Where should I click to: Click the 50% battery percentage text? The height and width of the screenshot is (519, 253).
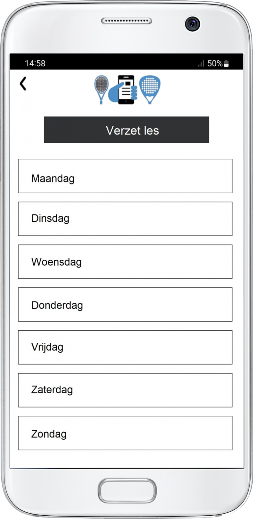point(214,64)
